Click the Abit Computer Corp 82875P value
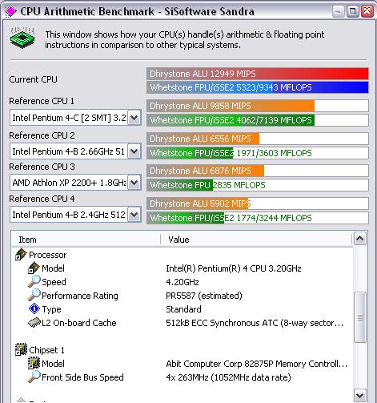Viewport: 377px width, 403px height. [257, 364]
